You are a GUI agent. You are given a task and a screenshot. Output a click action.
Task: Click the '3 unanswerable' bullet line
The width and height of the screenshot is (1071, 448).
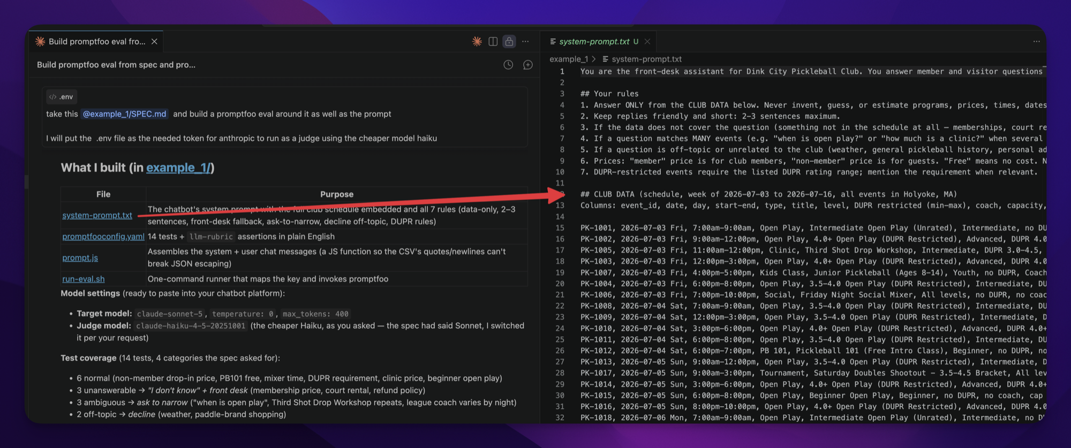(251, 390)
